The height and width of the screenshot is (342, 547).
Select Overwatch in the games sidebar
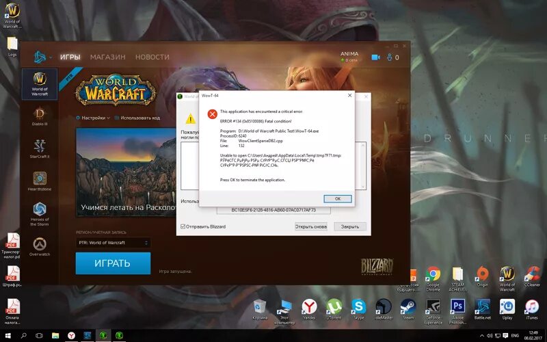click(x=40, y=246)
